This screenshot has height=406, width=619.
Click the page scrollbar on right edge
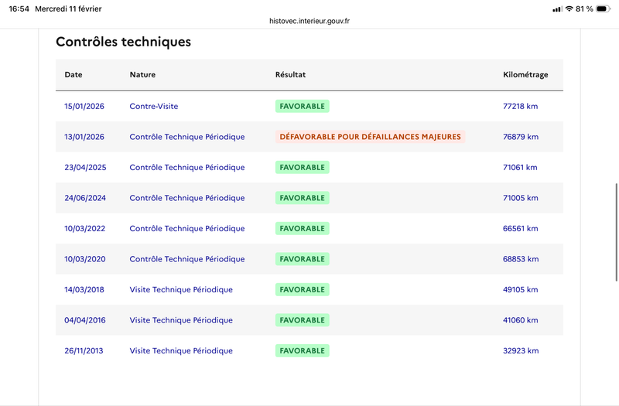(616, 204)
